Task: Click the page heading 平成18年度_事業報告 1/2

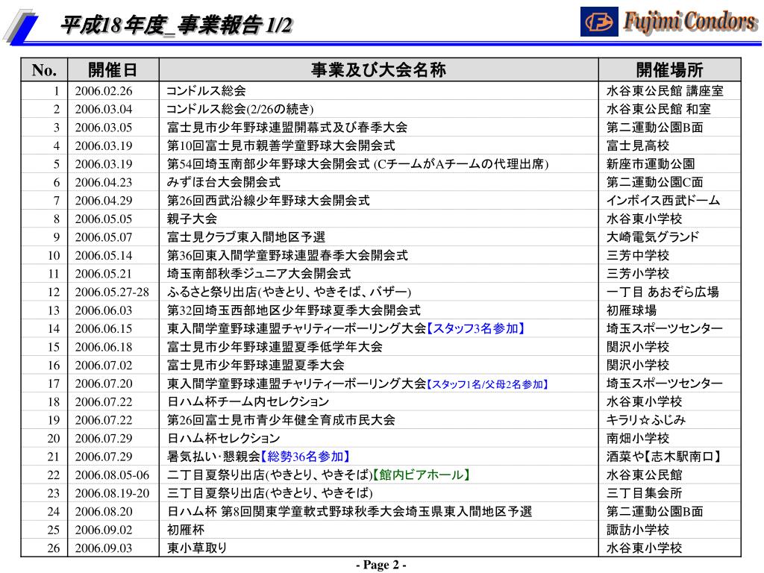Action: pos(176,25)
